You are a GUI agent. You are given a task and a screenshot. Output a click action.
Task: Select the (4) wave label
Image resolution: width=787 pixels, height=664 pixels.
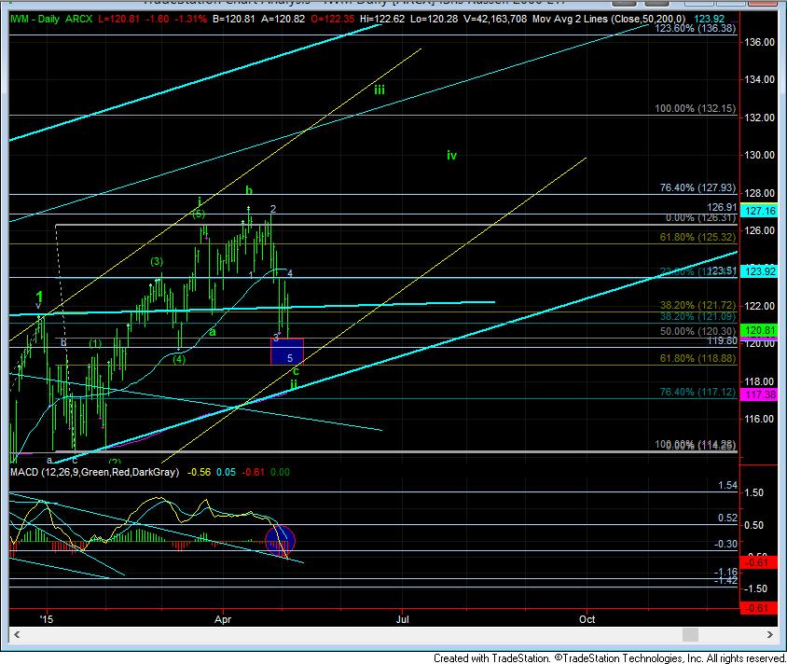click(x=179, y=359)
